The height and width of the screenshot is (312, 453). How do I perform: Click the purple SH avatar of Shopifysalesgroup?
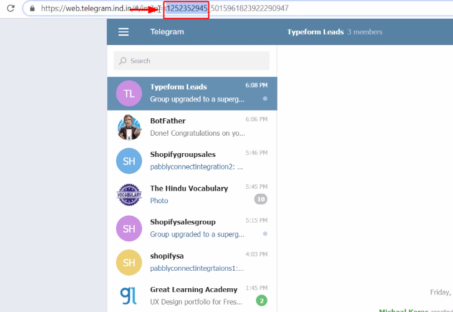129,229
